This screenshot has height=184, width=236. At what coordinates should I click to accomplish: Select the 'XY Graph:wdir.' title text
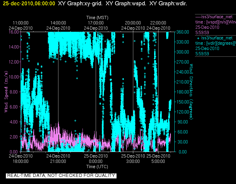(x=168, y=3)
